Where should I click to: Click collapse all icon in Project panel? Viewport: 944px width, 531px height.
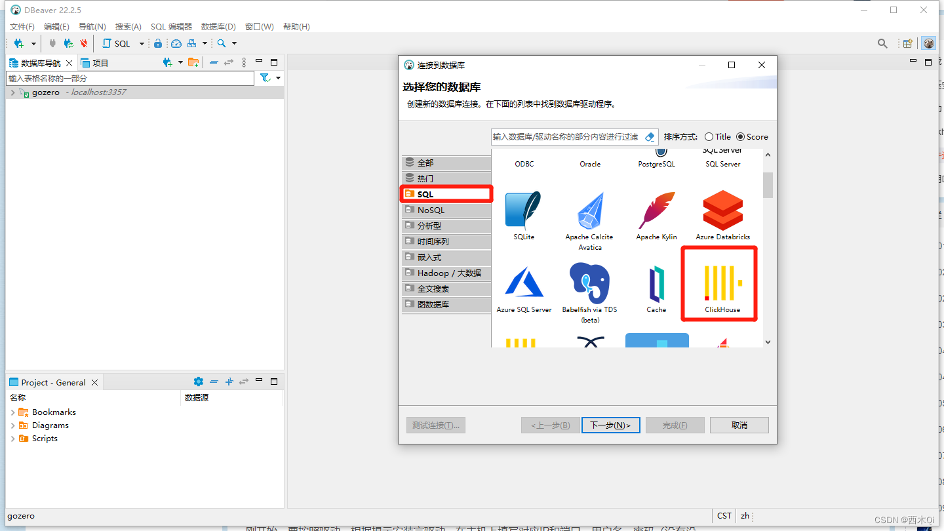[x=214, y=382]
